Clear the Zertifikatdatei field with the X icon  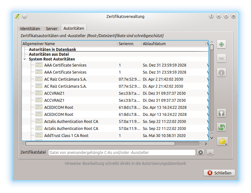pyautogui.click(x=201, y=152)
